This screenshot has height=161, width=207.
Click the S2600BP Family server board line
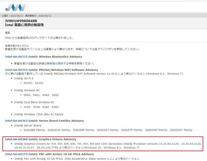click(108, 130)
